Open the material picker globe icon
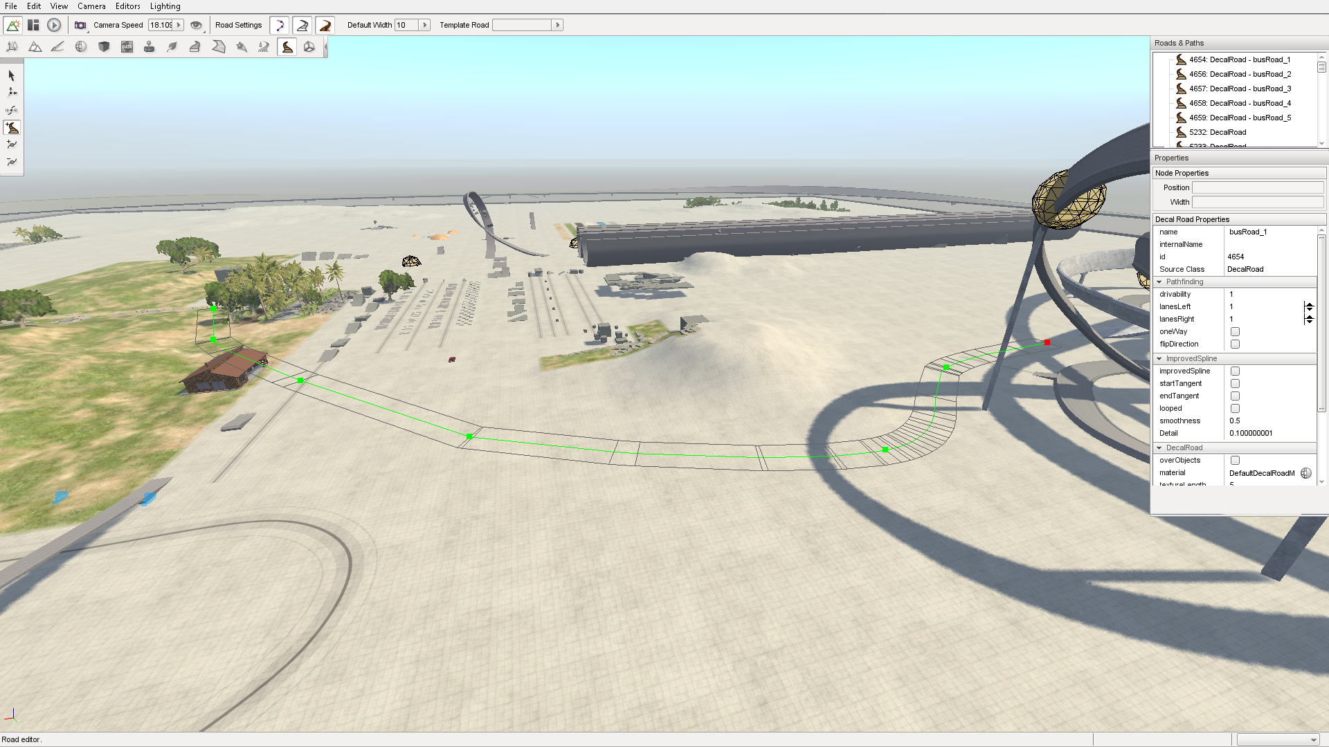The width and height of the screenshot is (1329, 747). (x=1306, y=473)
